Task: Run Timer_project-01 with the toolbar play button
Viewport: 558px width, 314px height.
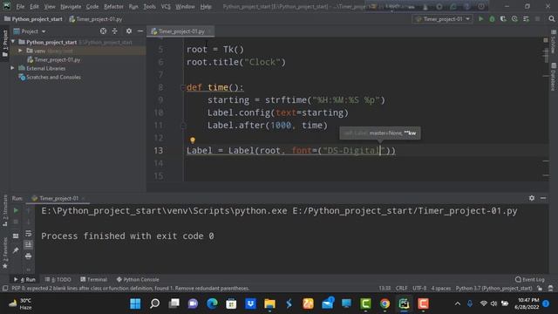Action: [480, 19]
